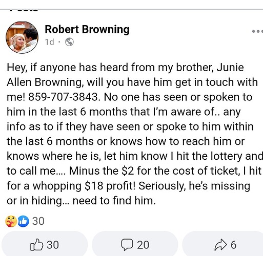
Task: Click the speech bubble comment icon
Action: pyautogui.click(x=127, y=245)
